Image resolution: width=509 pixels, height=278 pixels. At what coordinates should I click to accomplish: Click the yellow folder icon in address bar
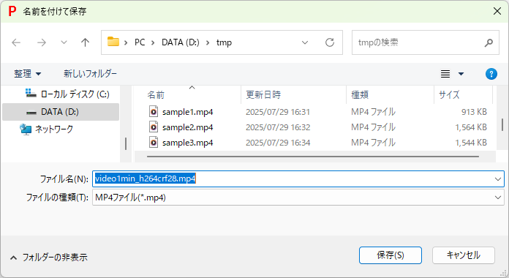(x=113, y=42)
